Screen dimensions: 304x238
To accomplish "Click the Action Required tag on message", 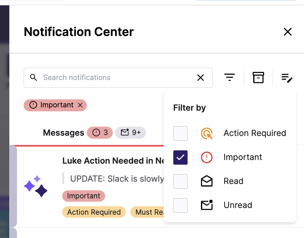I will tap(94, 212).
